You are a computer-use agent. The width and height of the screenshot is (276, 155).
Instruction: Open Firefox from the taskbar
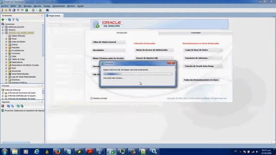(x=57, y=152)
